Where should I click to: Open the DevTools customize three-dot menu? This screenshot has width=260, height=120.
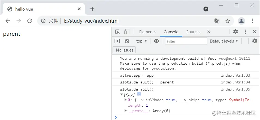click(x=245, y=32)
